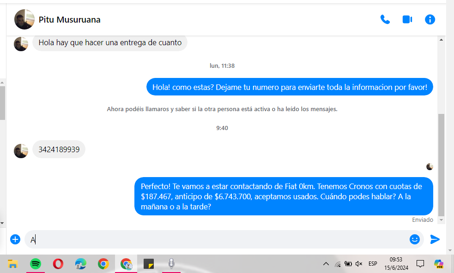Click the left panel scroll up arrow
This screenshot has height=273, width=454.
(2, 83)
